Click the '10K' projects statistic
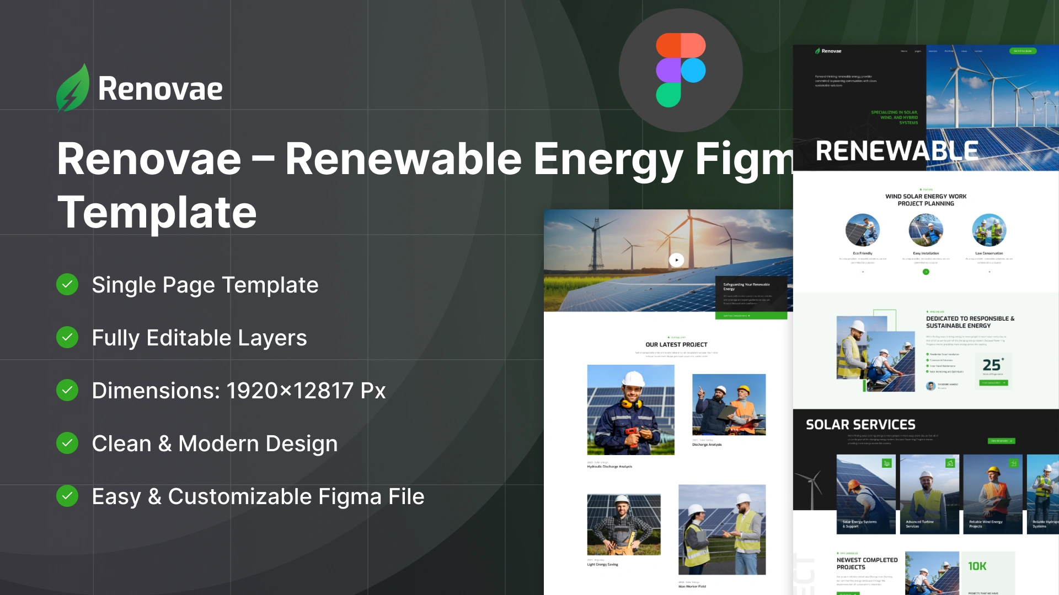The height and width of the screenshot is (595, 1059). [977, 566]
